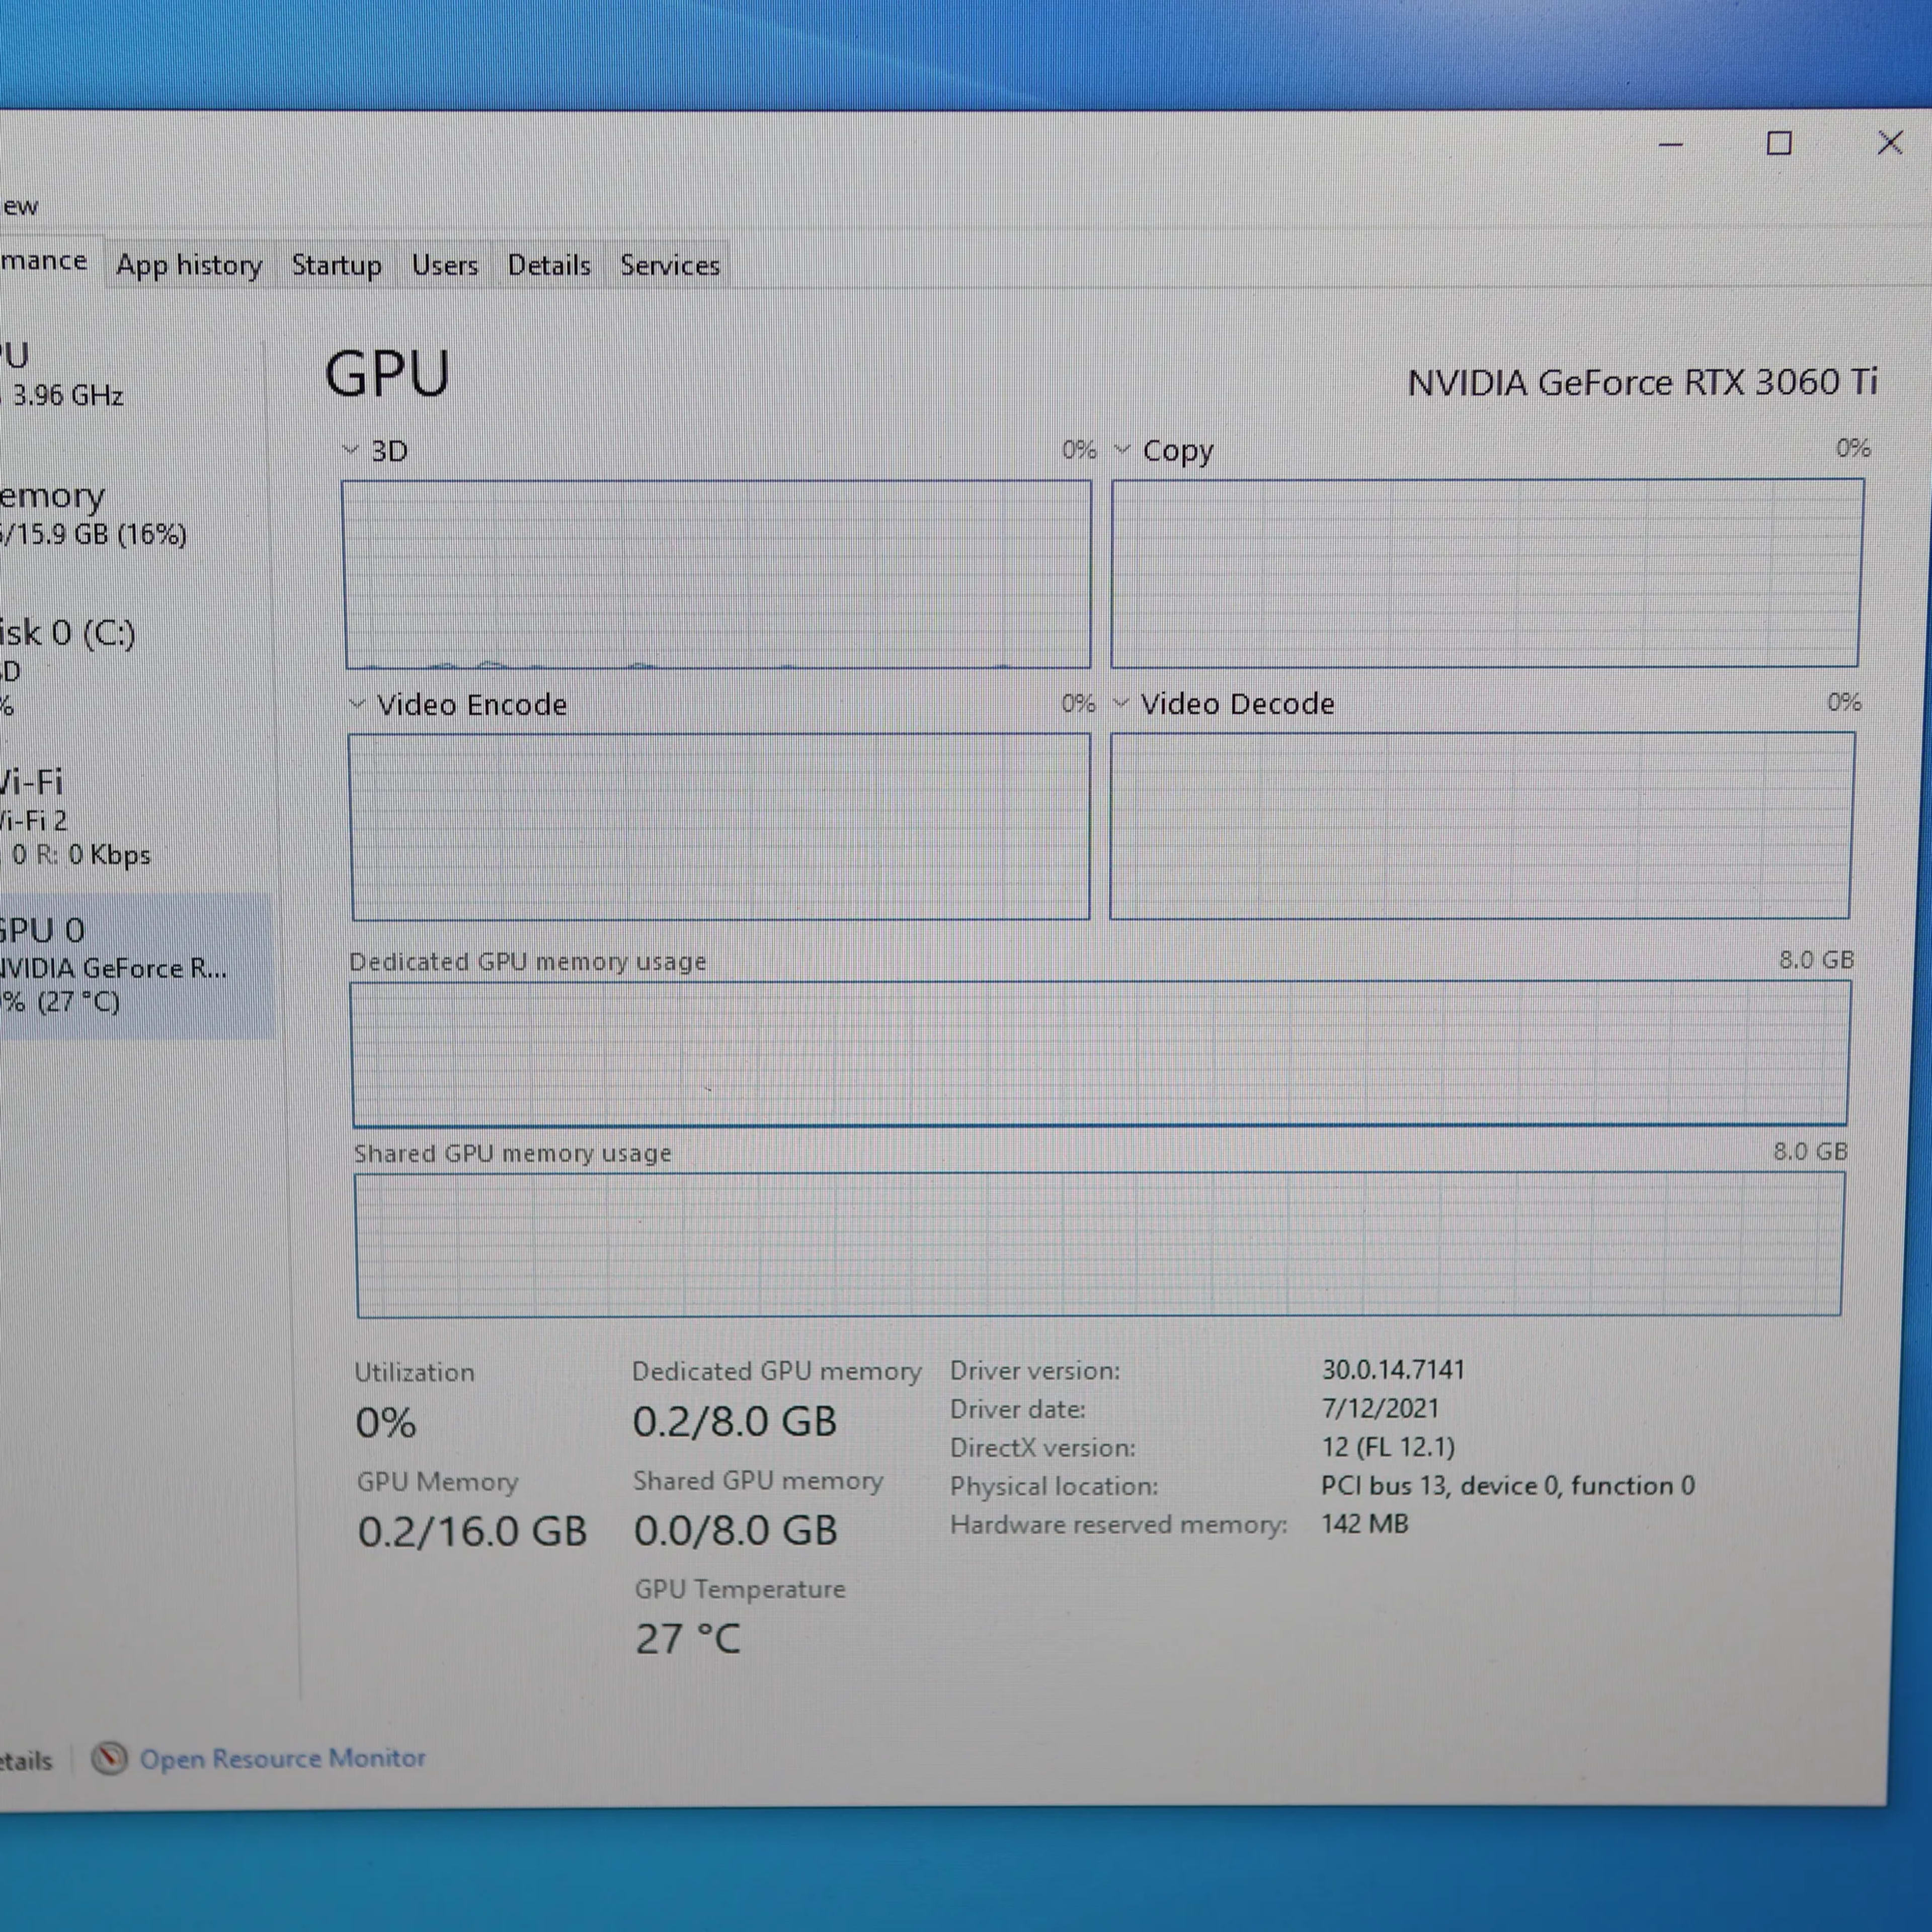
Task: Click the DirectX version 12 (FL 12.1)
Action: 1388,1447
